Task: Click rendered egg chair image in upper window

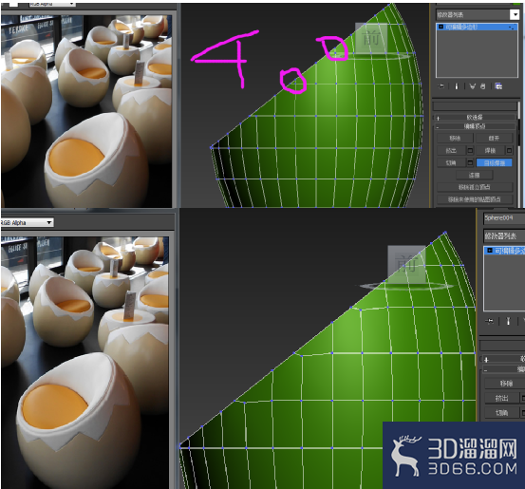Action: [x=86, y=111]
